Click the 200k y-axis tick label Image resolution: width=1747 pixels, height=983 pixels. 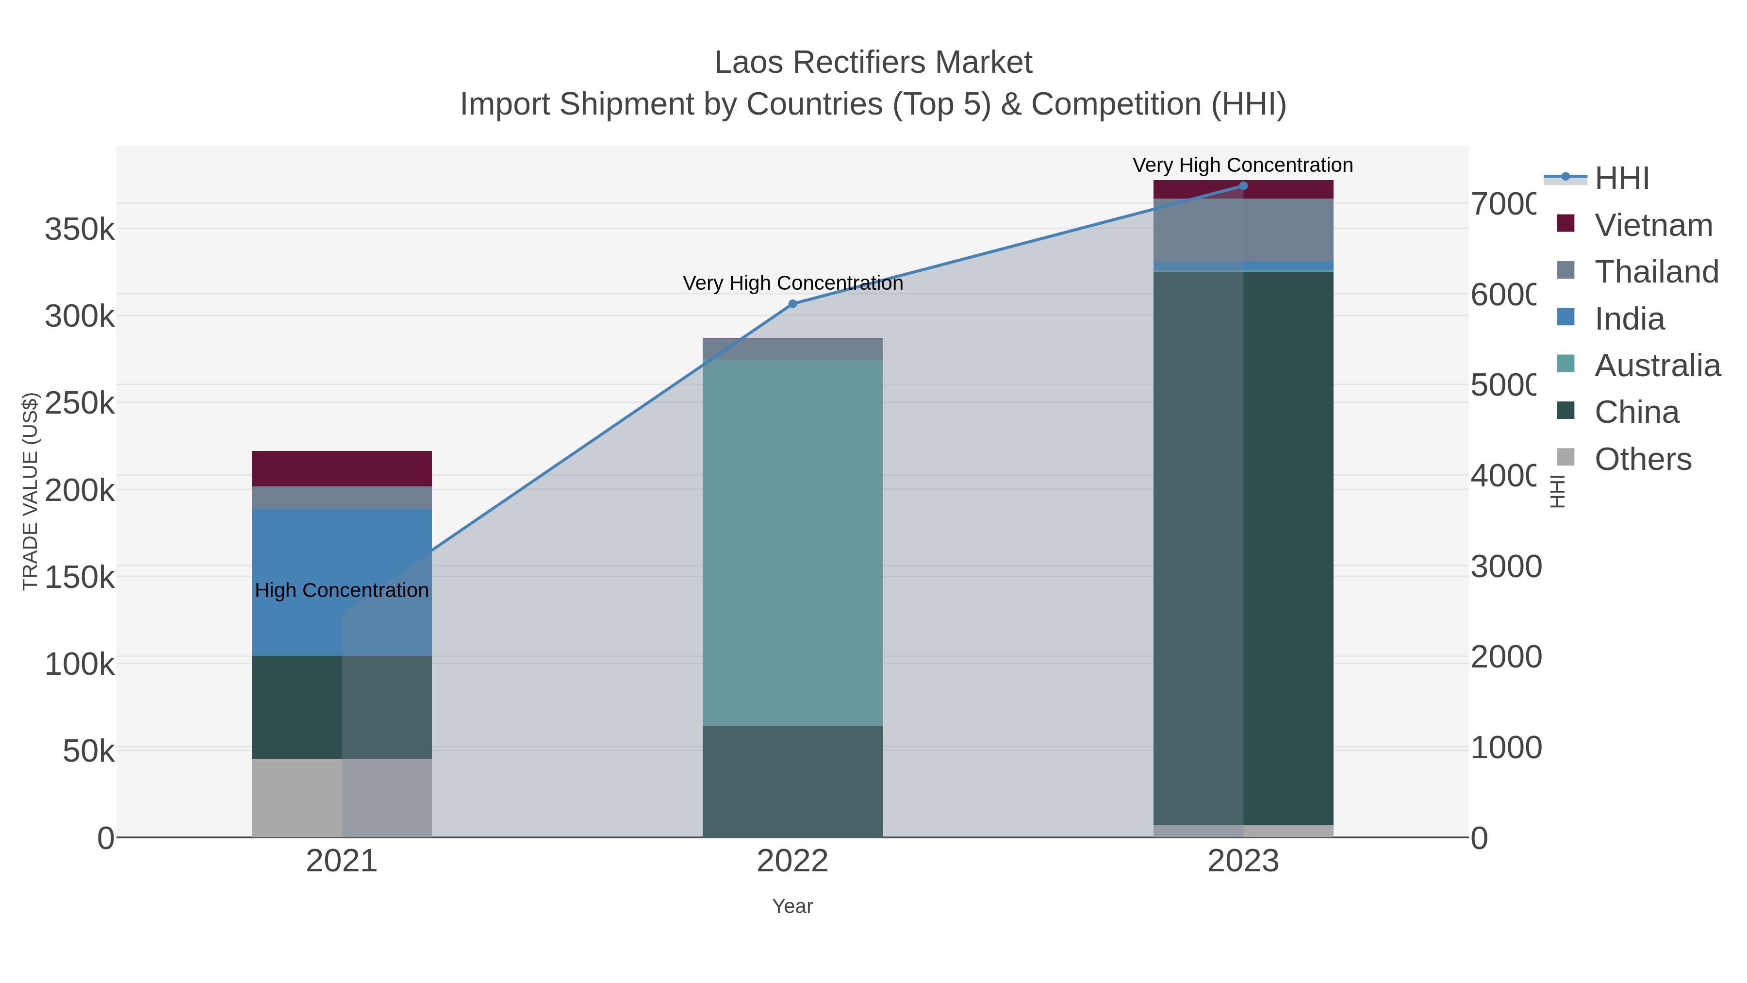pos(80,490)
